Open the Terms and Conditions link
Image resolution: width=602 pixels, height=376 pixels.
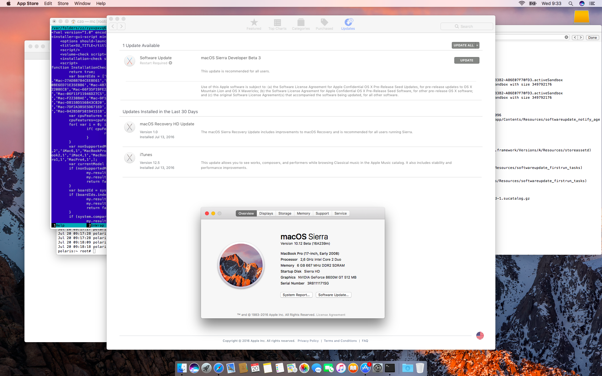(x=340, y=341)
